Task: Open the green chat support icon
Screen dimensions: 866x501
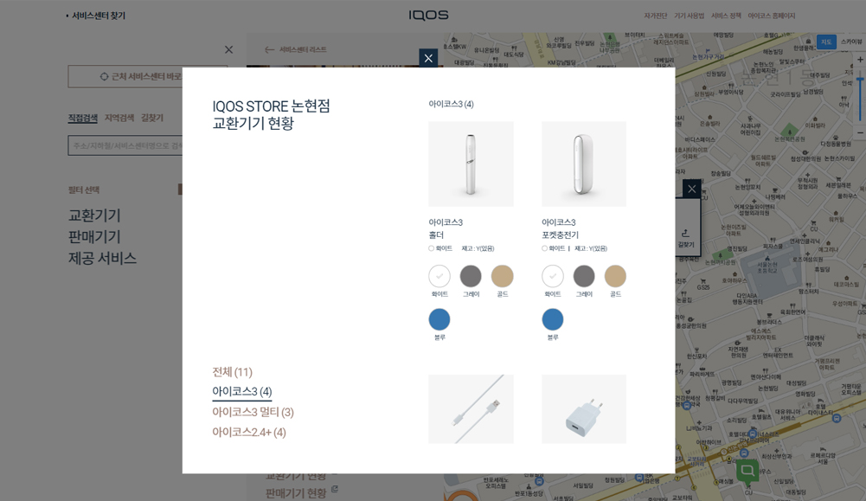Action: point(747,470)
